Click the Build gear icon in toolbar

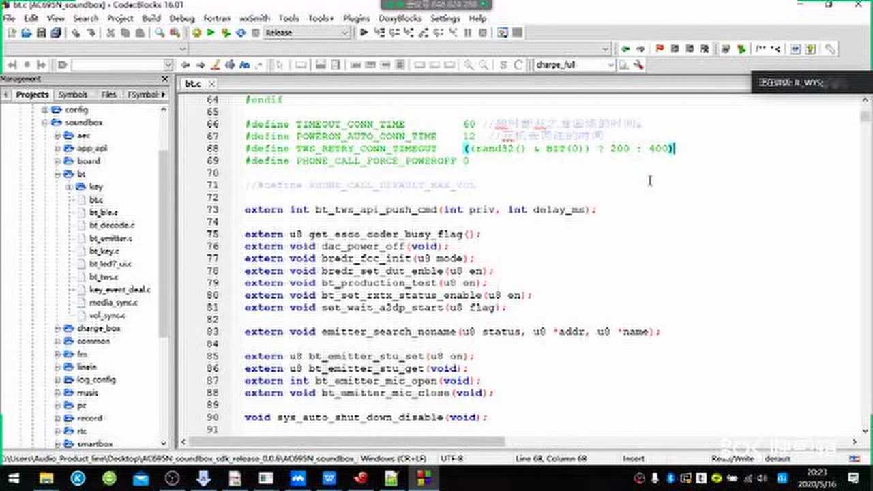point(197,33)
